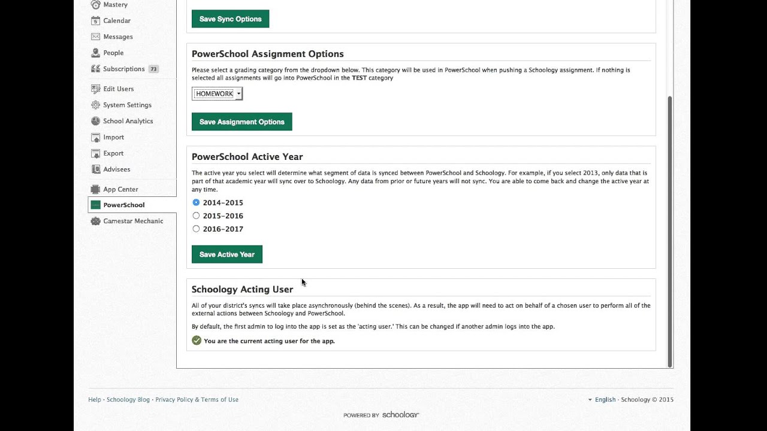Click the People sidebar icon
767x431 pixels.
pyautogui.click(x=95, y=53)
